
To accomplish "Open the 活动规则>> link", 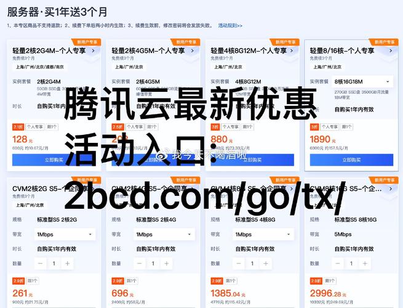I will 230,25.
